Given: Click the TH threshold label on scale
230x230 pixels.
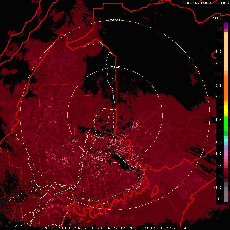Looking at the screenshot, I should (x=220, y=199).
